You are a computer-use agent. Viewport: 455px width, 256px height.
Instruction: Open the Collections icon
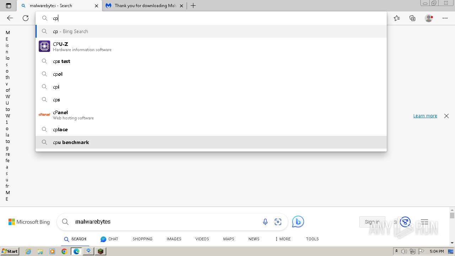point(412,18)
